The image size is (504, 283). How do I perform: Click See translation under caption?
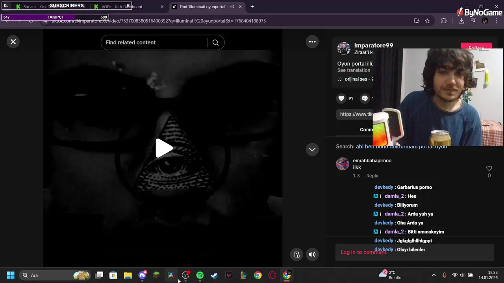[354, 70]
